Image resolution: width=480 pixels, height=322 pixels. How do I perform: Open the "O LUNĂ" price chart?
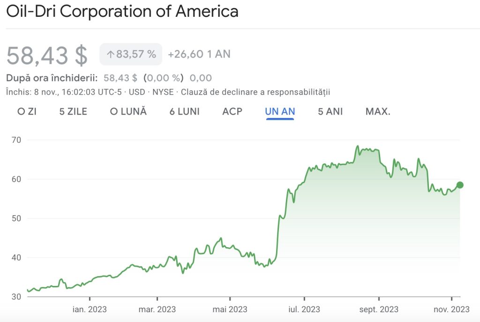click(127, 111)
